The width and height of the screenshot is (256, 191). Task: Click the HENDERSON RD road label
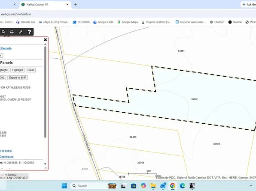click(87, 144)
